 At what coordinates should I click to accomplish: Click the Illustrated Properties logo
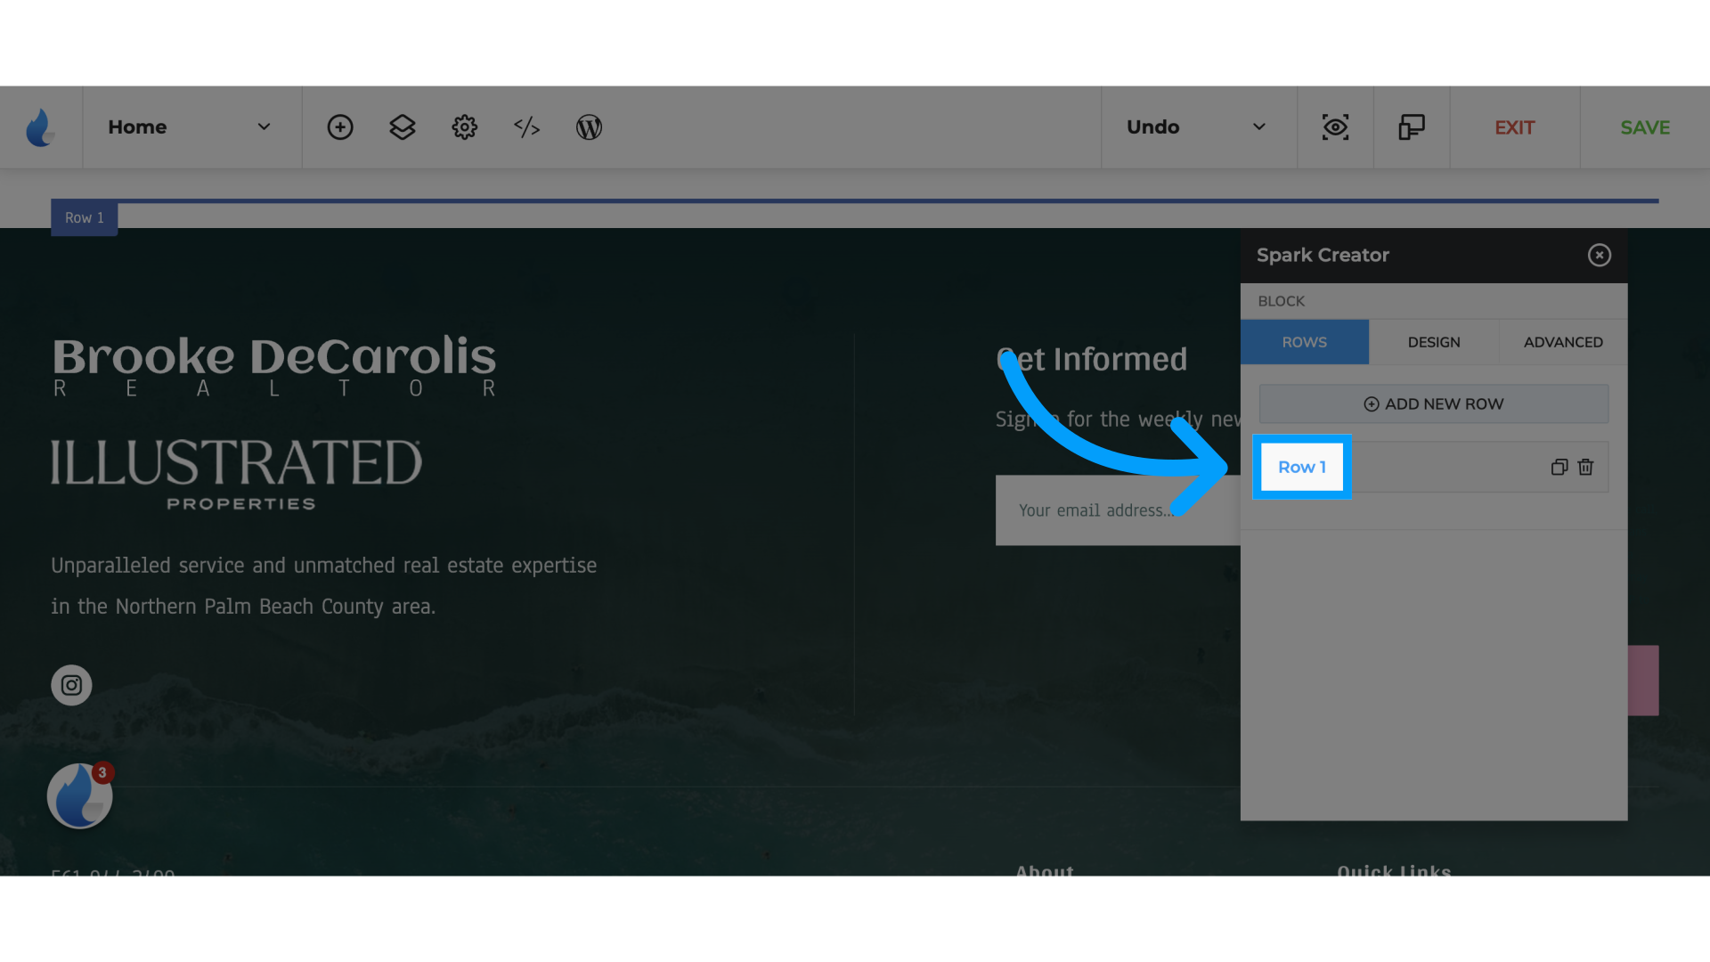[236, 475]
